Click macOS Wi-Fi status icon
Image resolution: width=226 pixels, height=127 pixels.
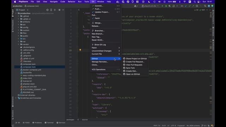(185, 2)
